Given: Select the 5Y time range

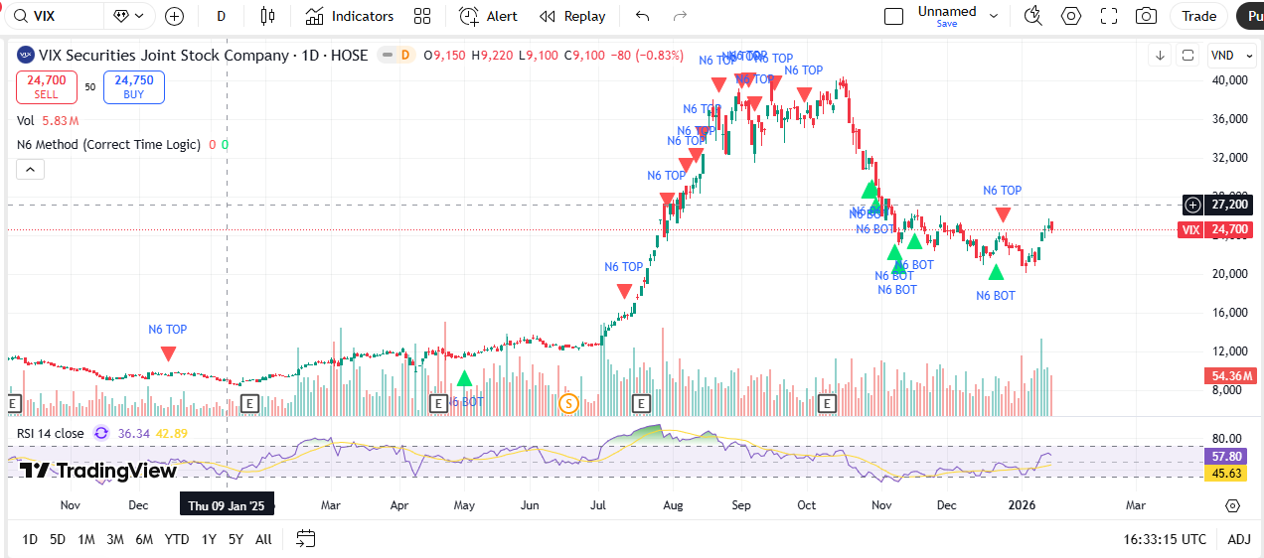Looking at the screenshot, I should coord(236,539).
